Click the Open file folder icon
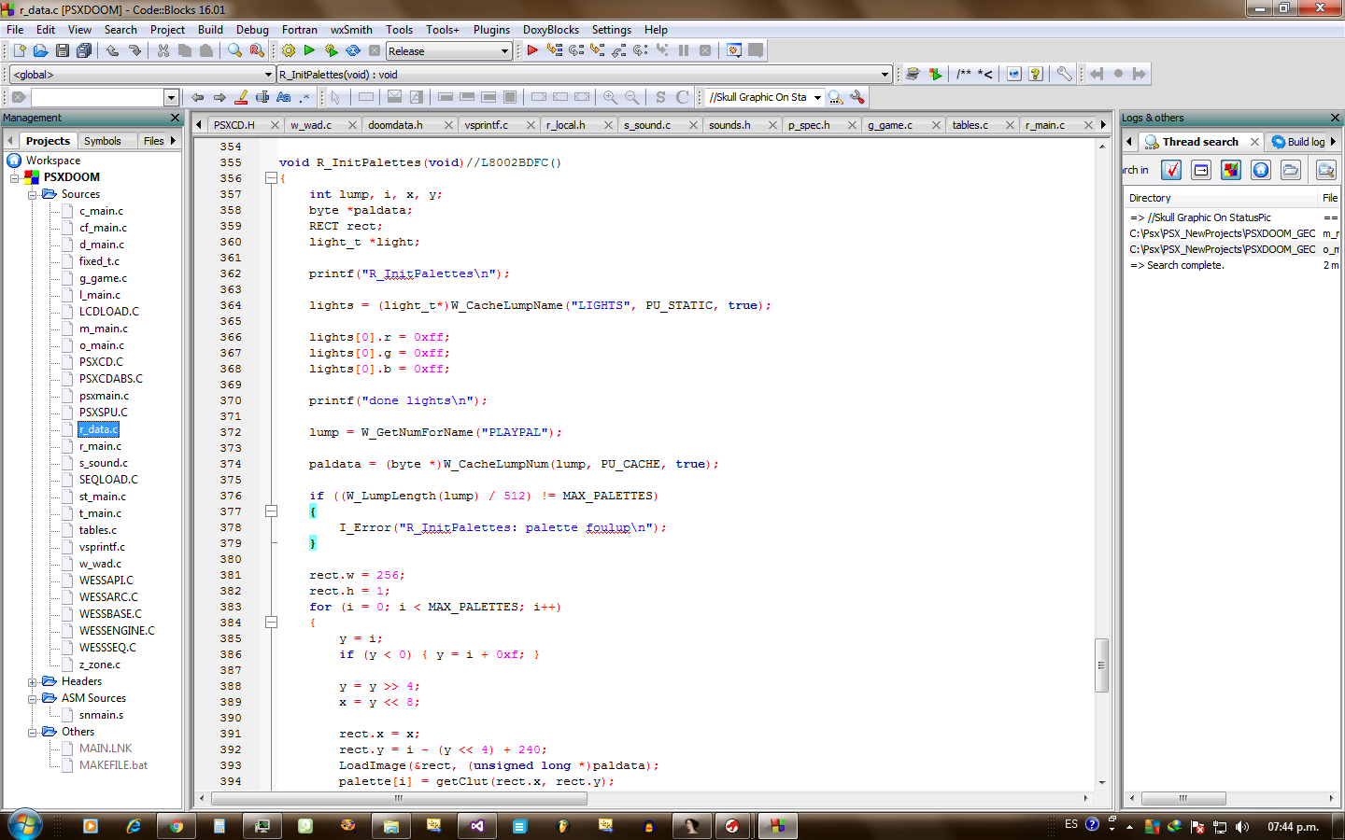This screenshot has width=1345, height=840. [x=40, y=50]
